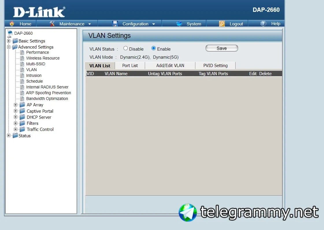Click the Internal RADIUS Server page icon

[x=22, y=87]
